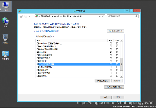156x108 pixels.
Task: Select the 密钥管理服务 row text
Action: pyautogui.click(x=44, y=58)
